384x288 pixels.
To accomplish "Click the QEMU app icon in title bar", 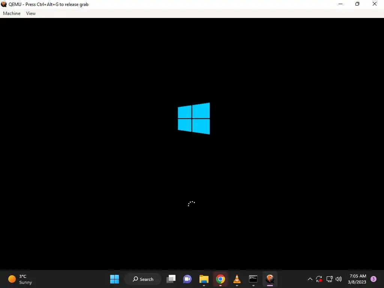I will pyautogui.click(x=4, y=4).
